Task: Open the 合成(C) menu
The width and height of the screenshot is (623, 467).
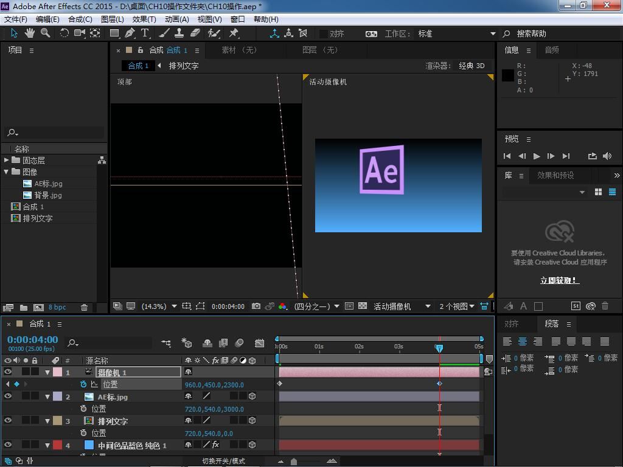Action: (80, 19)
